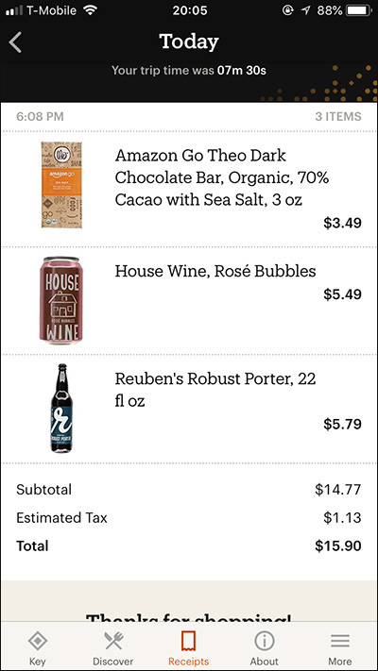
Task: Tap the back arrow icon
Action: (x=15, y=42)
